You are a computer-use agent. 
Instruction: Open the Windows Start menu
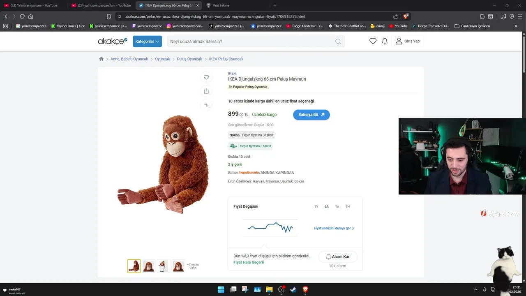221,289
